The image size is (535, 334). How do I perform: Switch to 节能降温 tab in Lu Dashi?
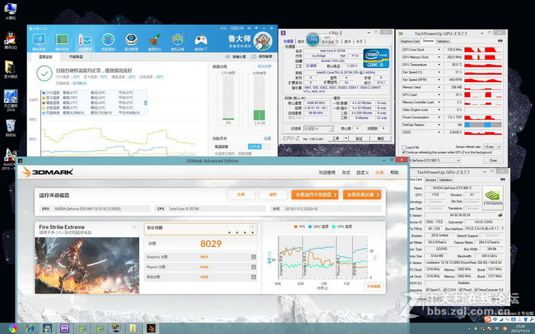[76, 57]
